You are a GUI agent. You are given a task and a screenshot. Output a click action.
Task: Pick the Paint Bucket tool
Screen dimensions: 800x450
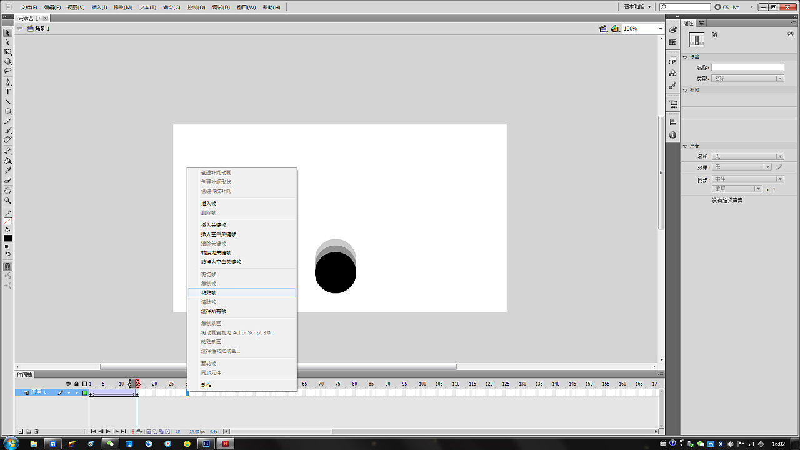pyautogui.click(x=8, y=161)
